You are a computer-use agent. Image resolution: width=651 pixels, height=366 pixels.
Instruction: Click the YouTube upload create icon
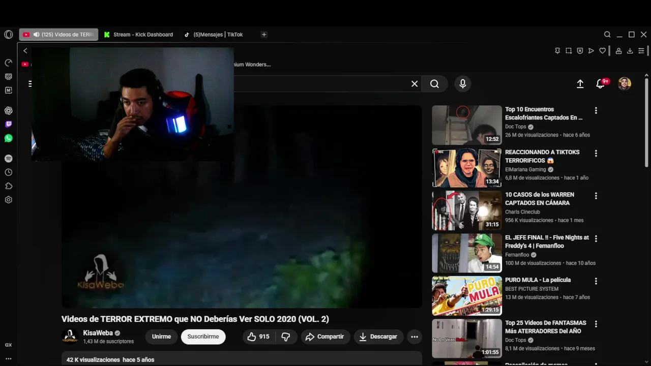tap(580, 84)
